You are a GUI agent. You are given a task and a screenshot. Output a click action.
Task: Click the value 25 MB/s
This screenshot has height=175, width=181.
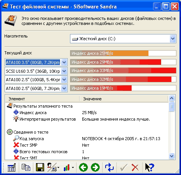(x=89, y=113)
